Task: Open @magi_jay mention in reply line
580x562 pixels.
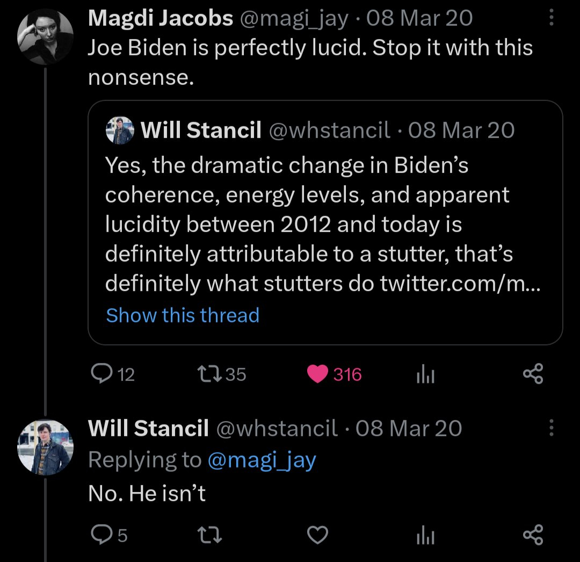Action: point(262,460)
